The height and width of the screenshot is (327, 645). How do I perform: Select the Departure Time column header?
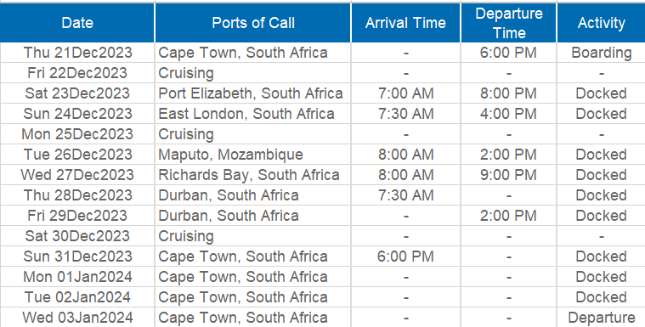(508, 23)
